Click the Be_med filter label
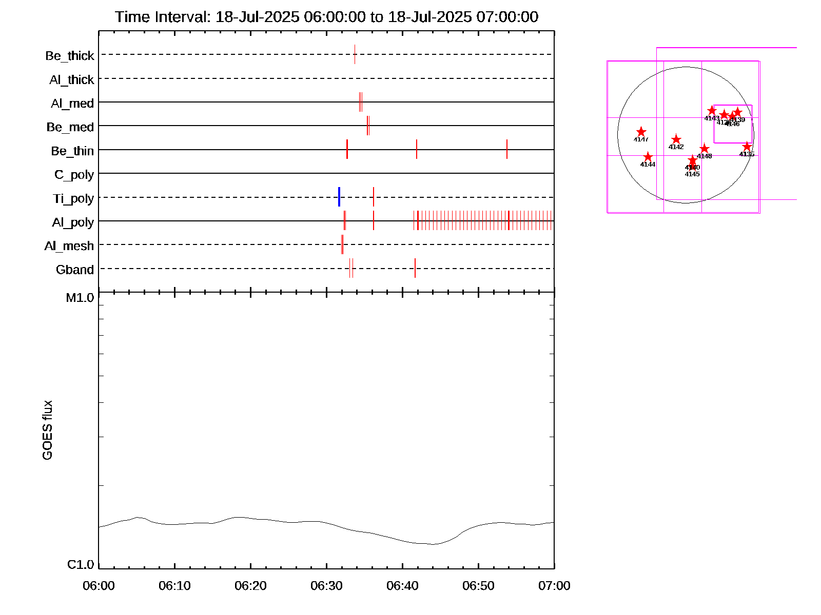This screenshot has height=615, width=821. (x=70, y=127)
